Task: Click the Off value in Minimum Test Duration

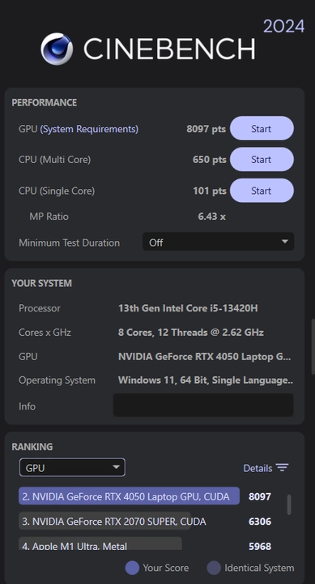Action: [x=156, y=243]
